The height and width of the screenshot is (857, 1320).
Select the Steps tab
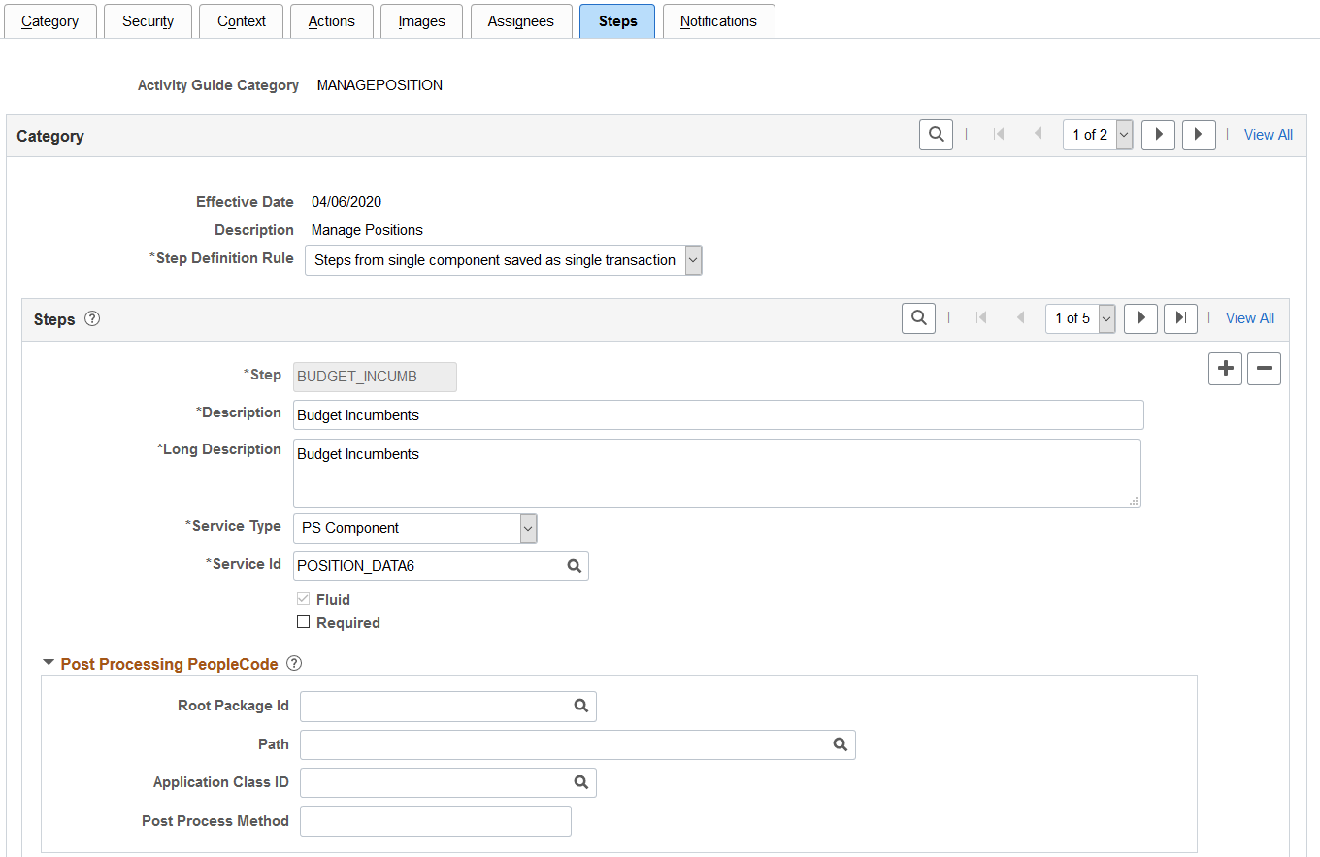[x=617, y=21]
